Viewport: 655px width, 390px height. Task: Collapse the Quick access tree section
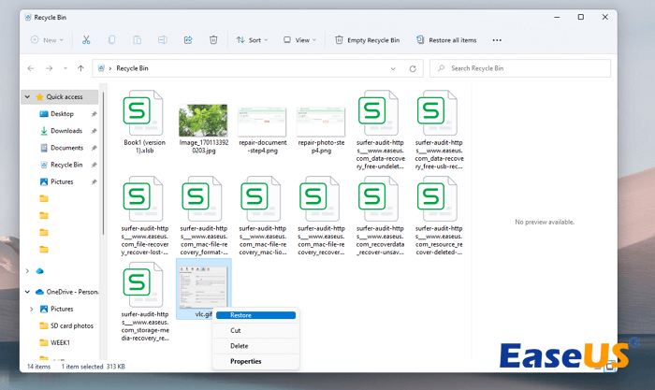tap(26, 96)
